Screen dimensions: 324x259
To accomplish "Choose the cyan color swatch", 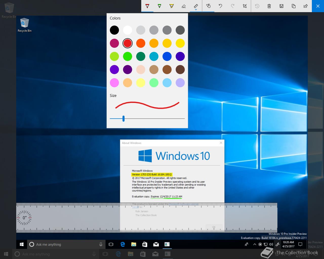I will 154,56.
